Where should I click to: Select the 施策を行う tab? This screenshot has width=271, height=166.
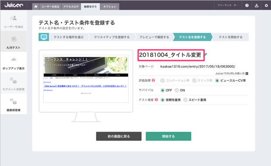90,7
